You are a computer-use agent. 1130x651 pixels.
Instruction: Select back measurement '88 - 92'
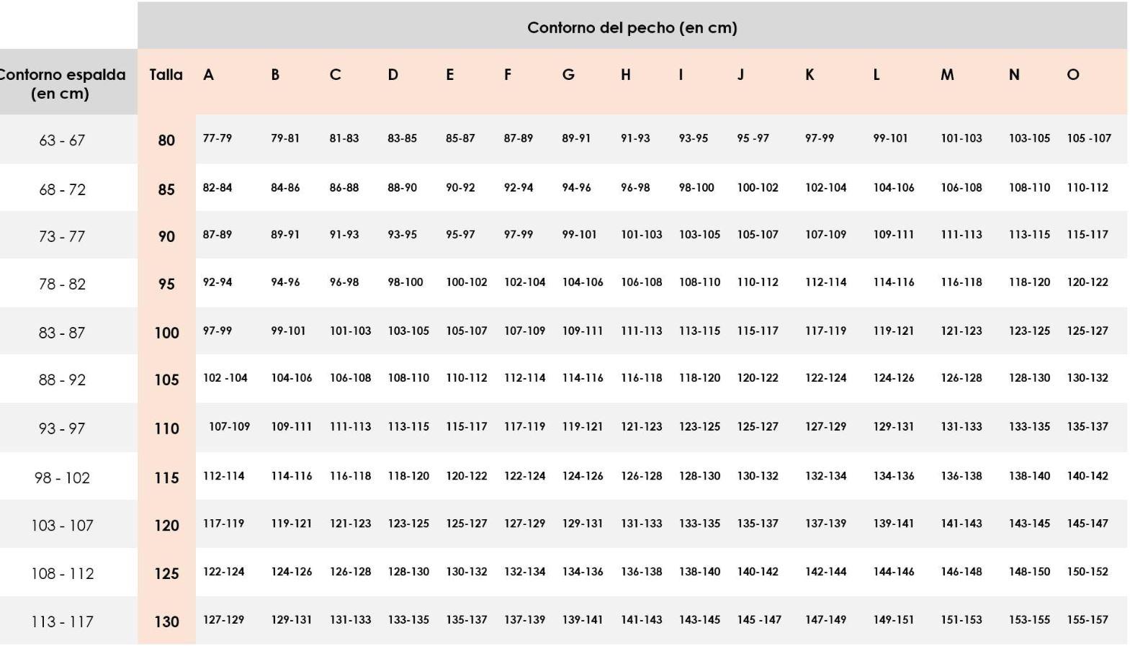coord(62,380)
